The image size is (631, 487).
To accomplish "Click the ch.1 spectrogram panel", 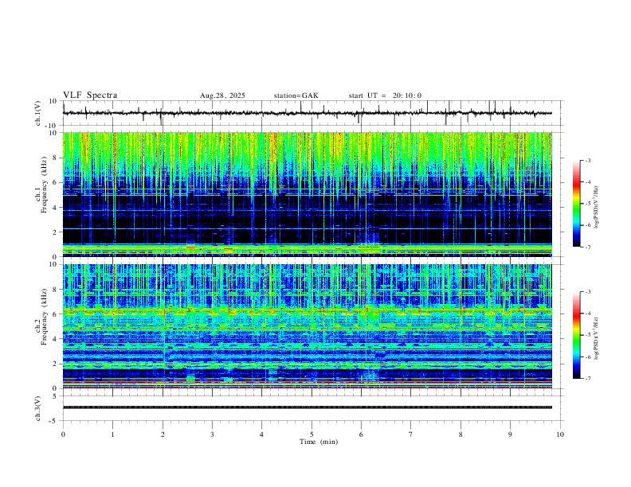I will click(308, 194).
